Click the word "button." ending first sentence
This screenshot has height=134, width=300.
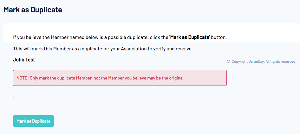(219, 37)
